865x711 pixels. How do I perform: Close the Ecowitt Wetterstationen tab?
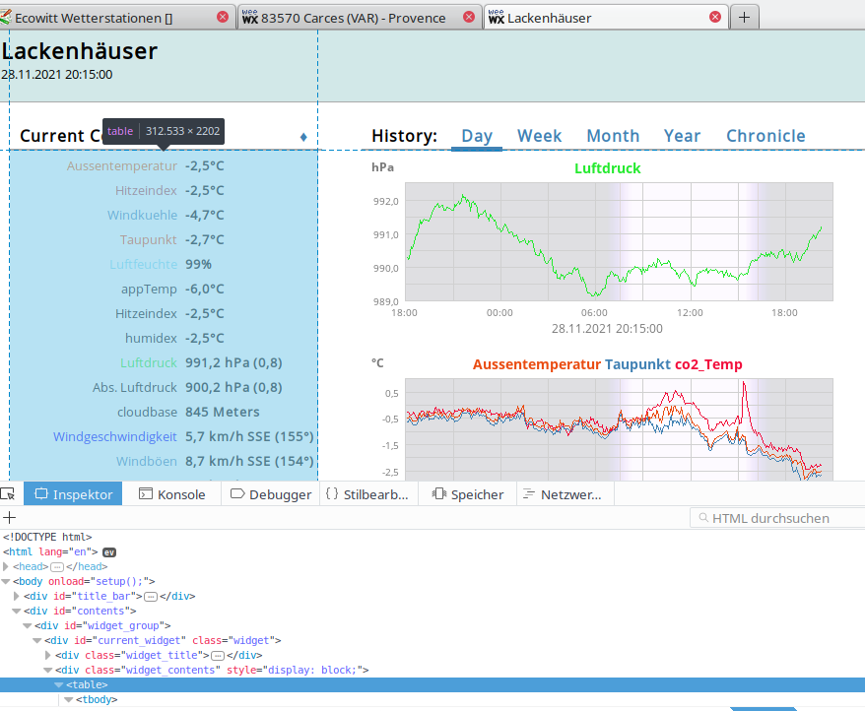point(222,18)
